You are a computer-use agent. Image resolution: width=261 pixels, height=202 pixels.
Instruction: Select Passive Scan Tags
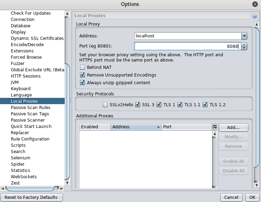click(x=30, y=114)
